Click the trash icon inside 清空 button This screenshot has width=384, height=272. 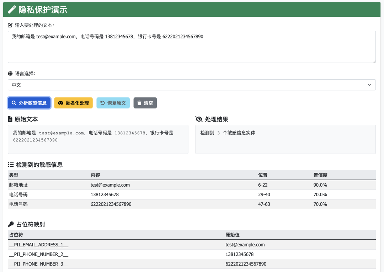139,103
